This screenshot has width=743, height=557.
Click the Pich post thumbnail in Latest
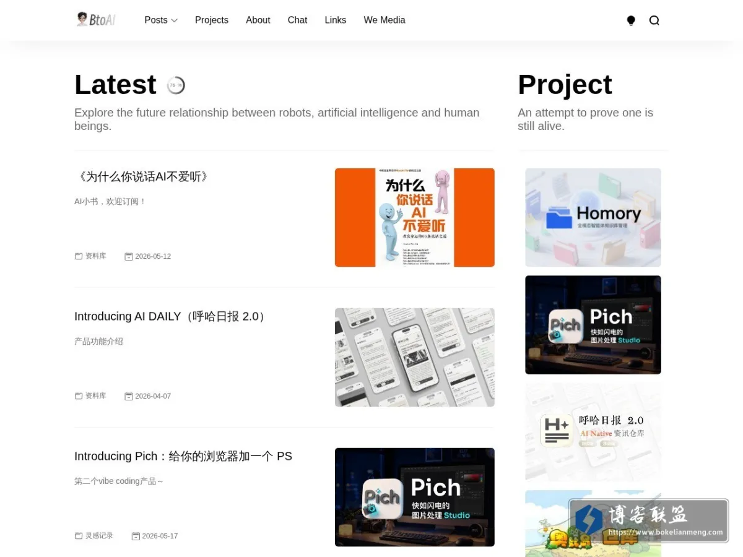pyautogui.click(x=415, y=497)
